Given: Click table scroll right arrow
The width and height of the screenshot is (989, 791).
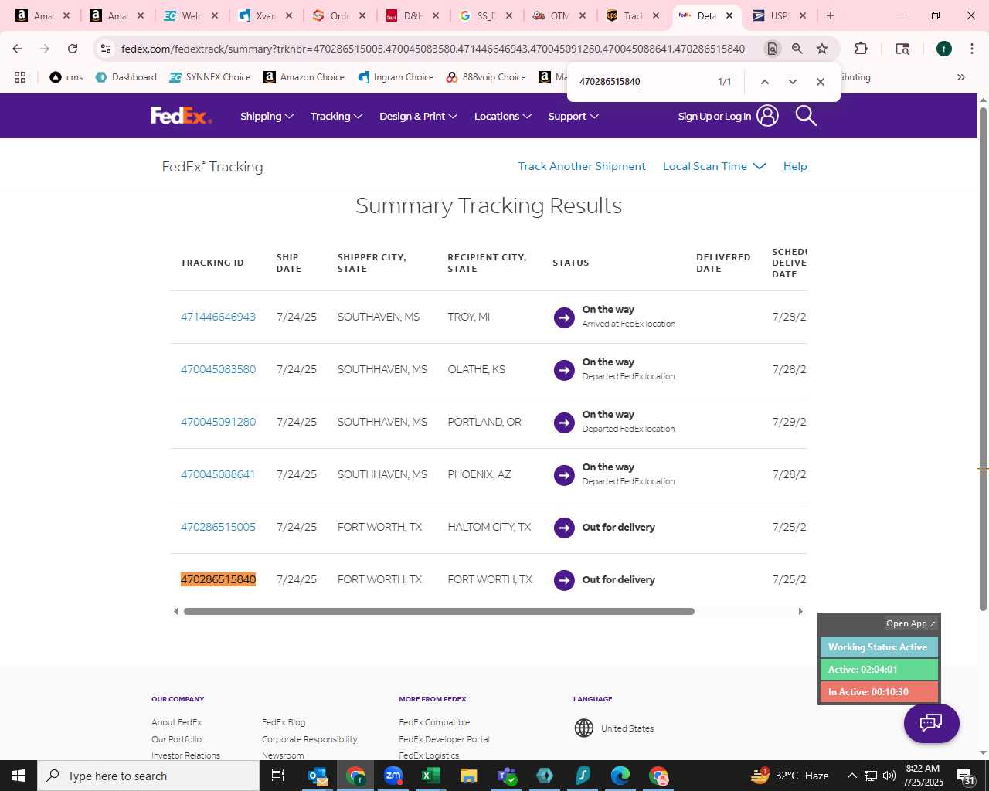Looking at the screenshot, I should pos(800,611).
